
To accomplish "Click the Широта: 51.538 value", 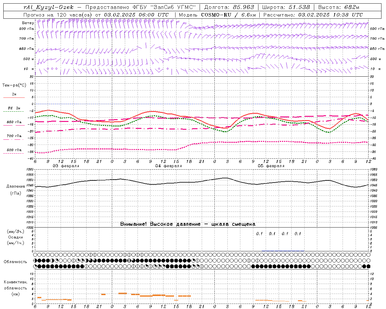I will pos(286,7).
